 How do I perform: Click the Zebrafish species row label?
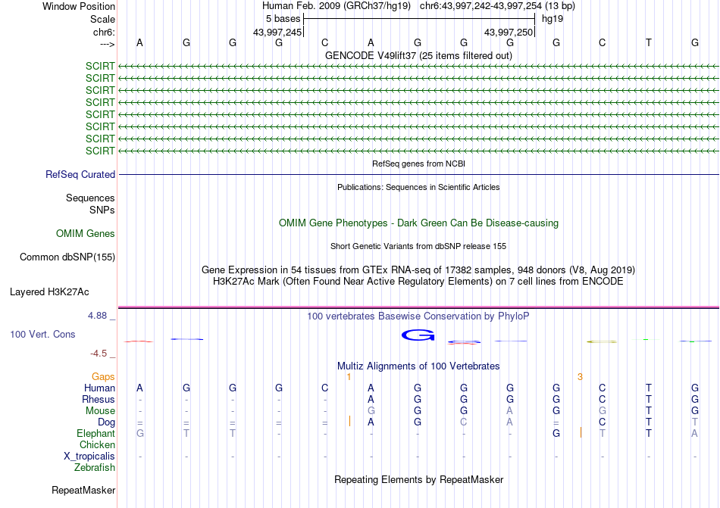click(x=95, y=468)
